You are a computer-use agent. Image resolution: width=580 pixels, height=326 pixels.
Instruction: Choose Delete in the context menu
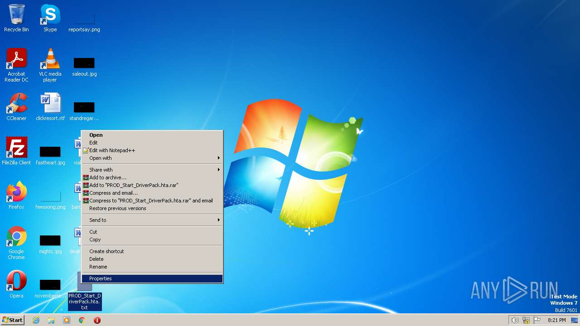(152, 259)
